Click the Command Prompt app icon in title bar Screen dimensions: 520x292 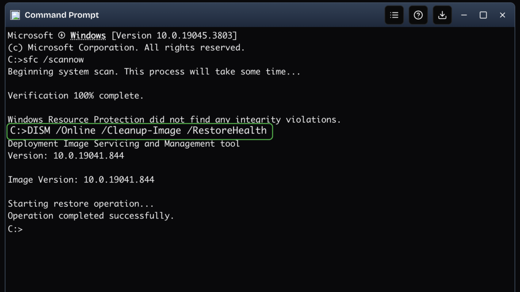15,15
